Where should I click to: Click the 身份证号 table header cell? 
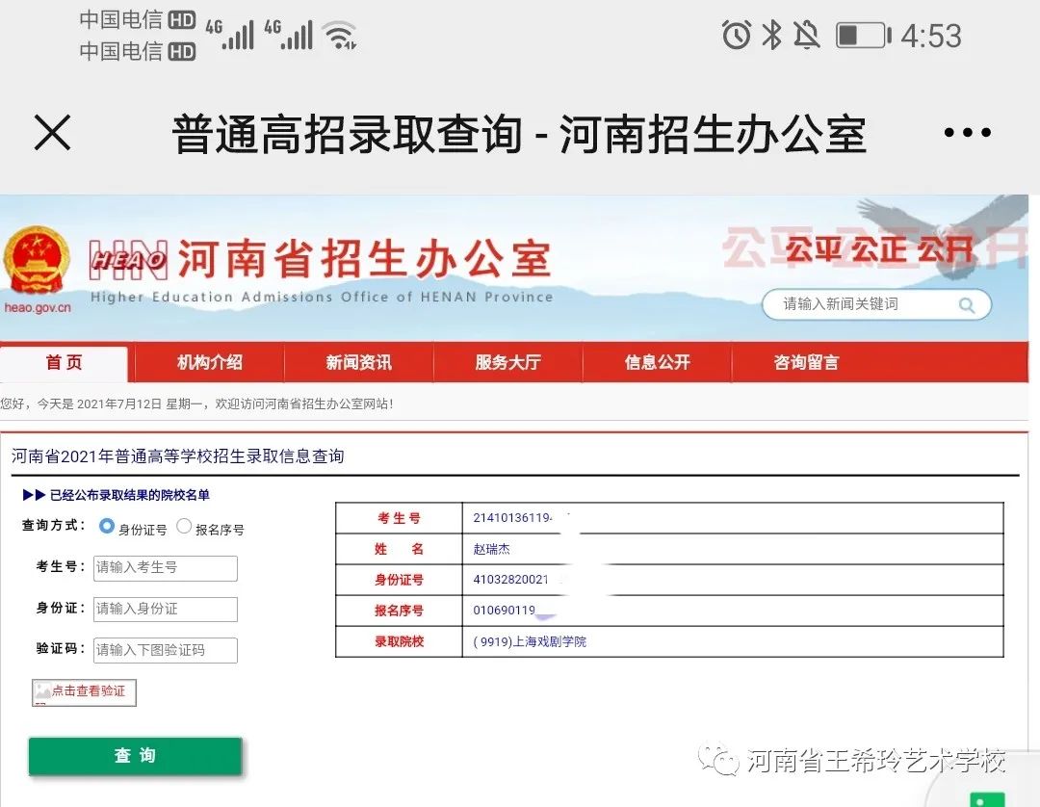[399, 580]
